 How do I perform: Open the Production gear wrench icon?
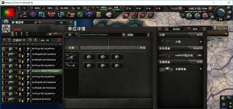tap(80, 14)
